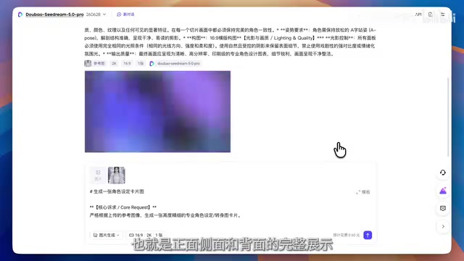
Task: Click the 2K tag under the prompt
Action: pos(114,63)
